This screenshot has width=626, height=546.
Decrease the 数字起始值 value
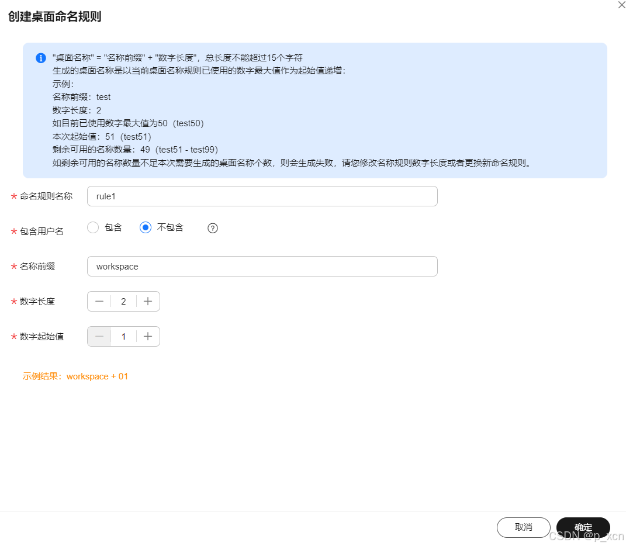(99, 336)
